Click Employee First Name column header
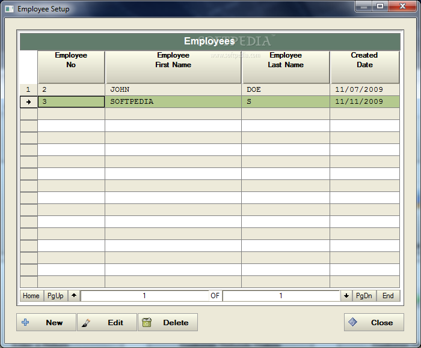Image resolution: width=421 pixels, height=348 pixels. pos(173,67)
